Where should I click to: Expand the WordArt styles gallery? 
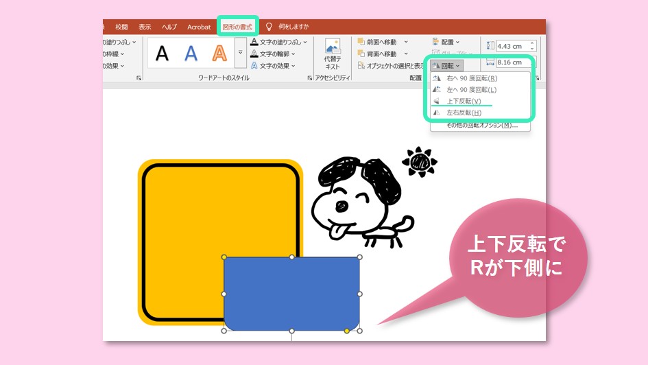(x=241, y=53)
